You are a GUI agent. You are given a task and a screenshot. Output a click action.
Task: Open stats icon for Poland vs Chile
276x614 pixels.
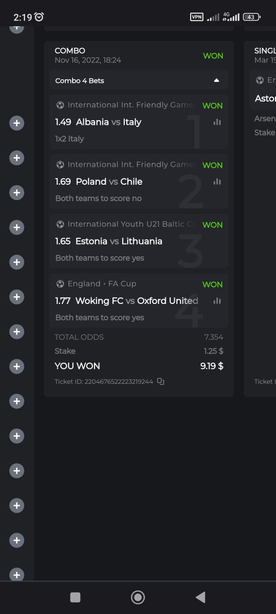click(217, 181)
